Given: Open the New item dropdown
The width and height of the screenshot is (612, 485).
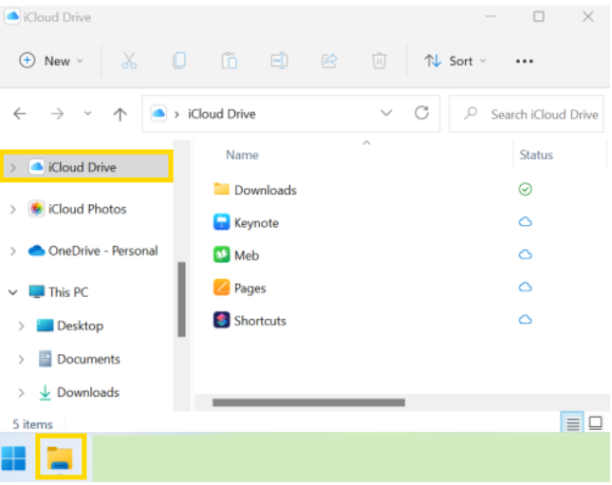Looking at the screenshot, I should pyautogui.click(x=51, y=61).
